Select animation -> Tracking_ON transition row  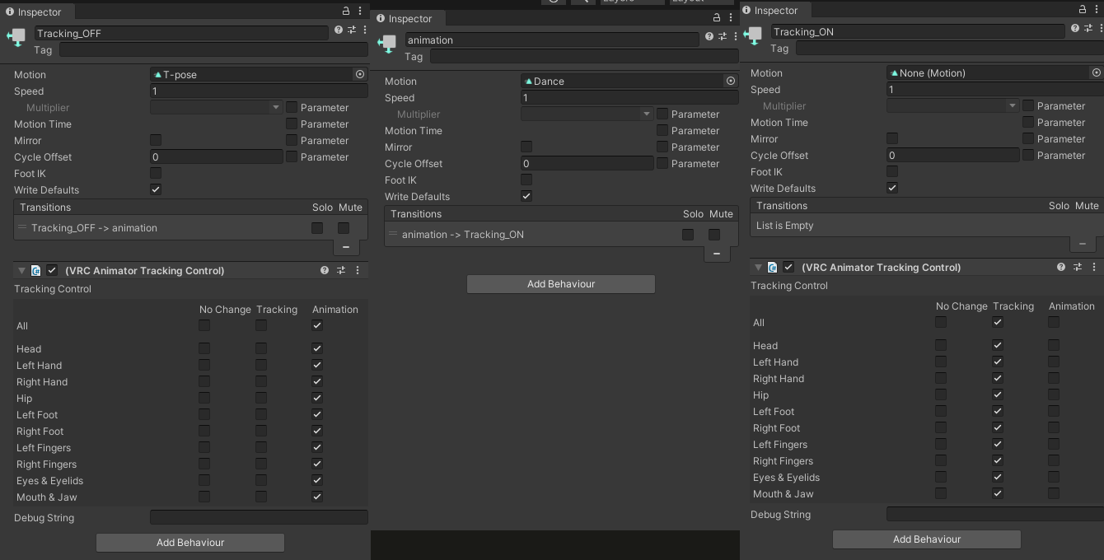click(562, 235)
